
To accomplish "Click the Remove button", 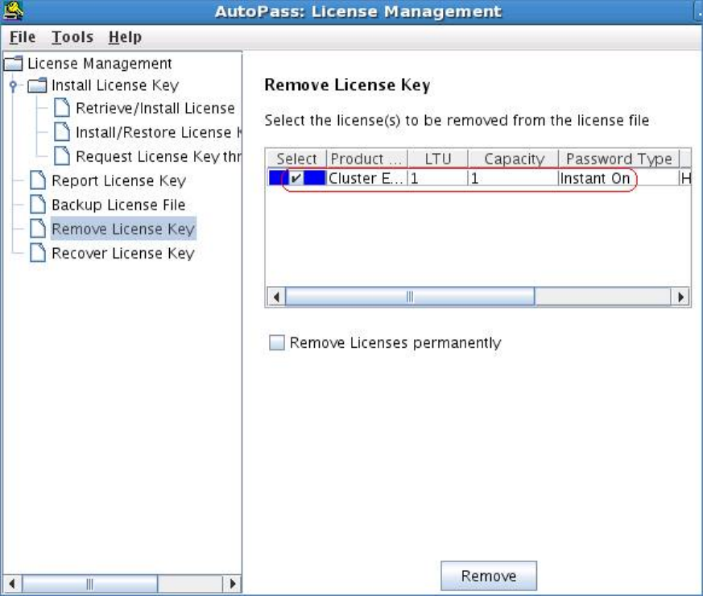I will [x=489, y=576].
